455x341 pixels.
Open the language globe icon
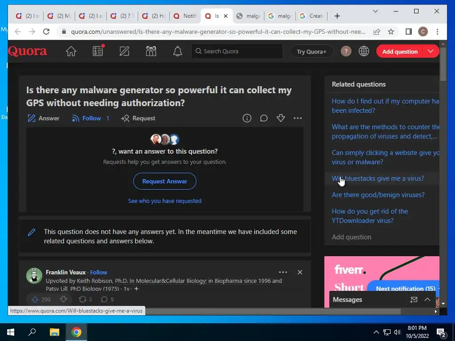363,52
